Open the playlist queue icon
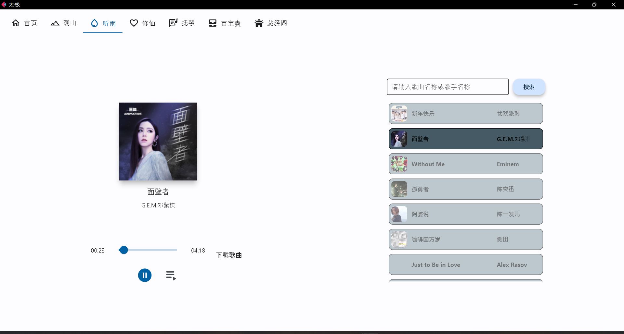This screenshot has width=624, height=334. pyautogui.click(x=171, y=276)
